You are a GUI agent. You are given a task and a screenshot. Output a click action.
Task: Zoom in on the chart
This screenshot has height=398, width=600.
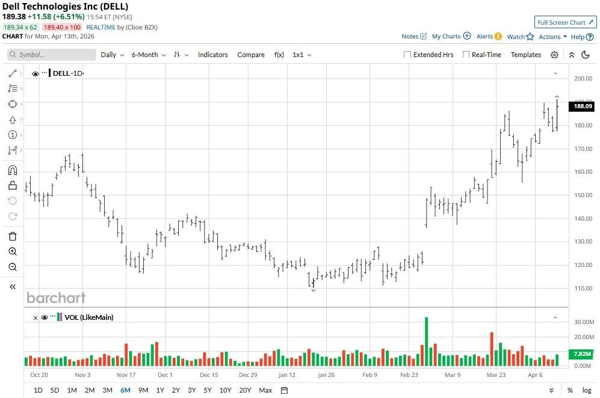tap(13, 251)
